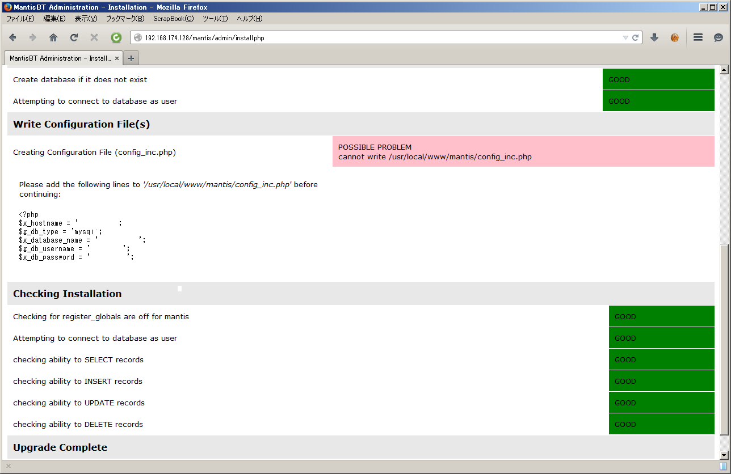Click the POSSIBLE PROBLEM pink message
The height and width of the screenshot is (474, 731).
point(523,151)
